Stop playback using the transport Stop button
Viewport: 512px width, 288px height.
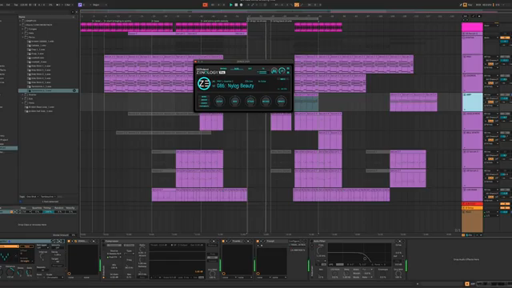[236, 5]
